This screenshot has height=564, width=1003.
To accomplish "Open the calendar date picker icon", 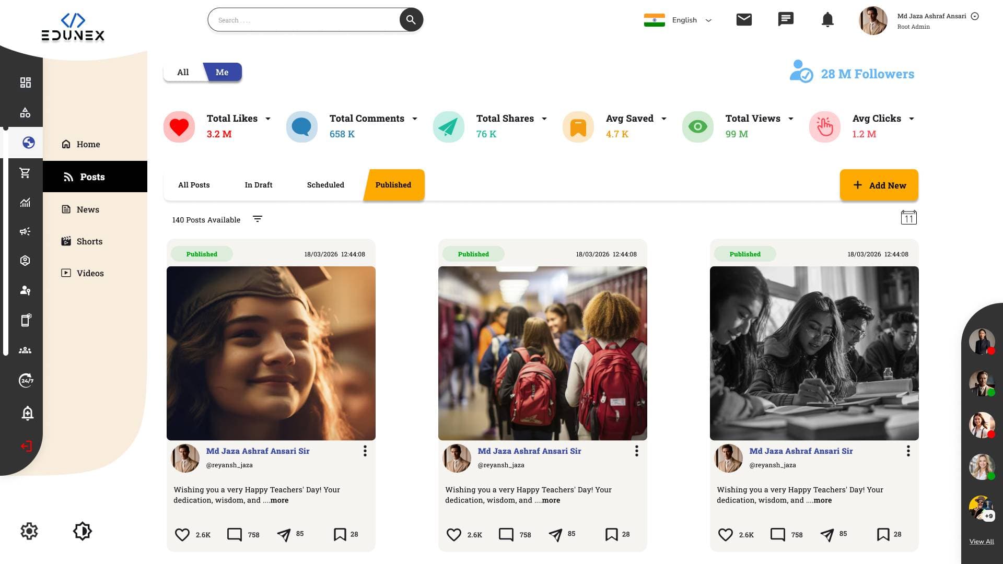I will (908, 218).
